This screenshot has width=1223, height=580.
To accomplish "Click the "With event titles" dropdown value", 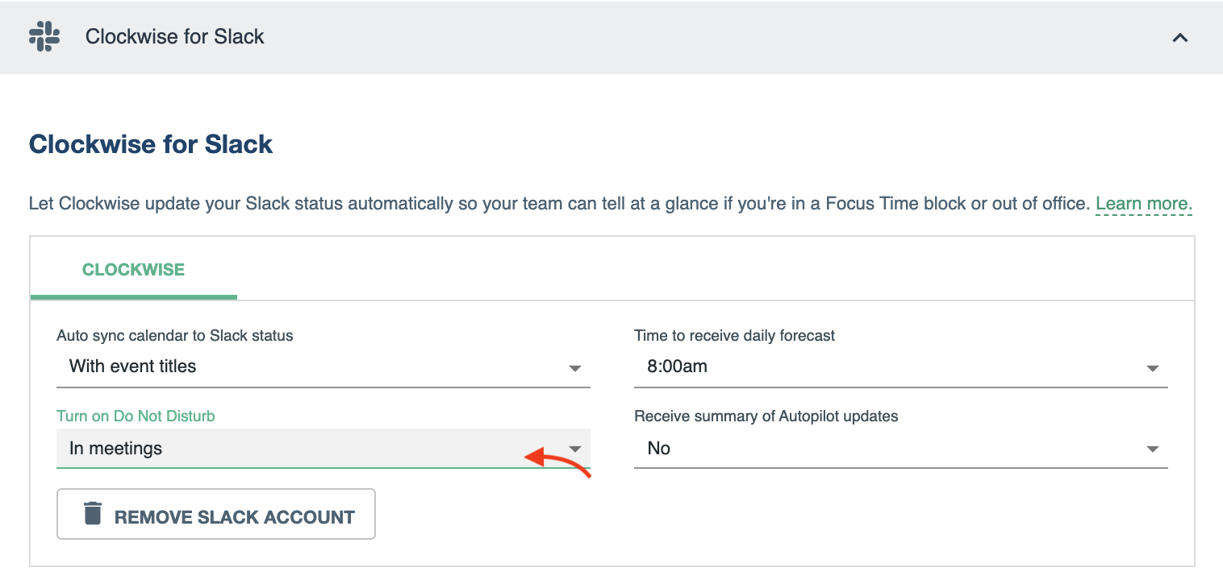I will [133, 367].
